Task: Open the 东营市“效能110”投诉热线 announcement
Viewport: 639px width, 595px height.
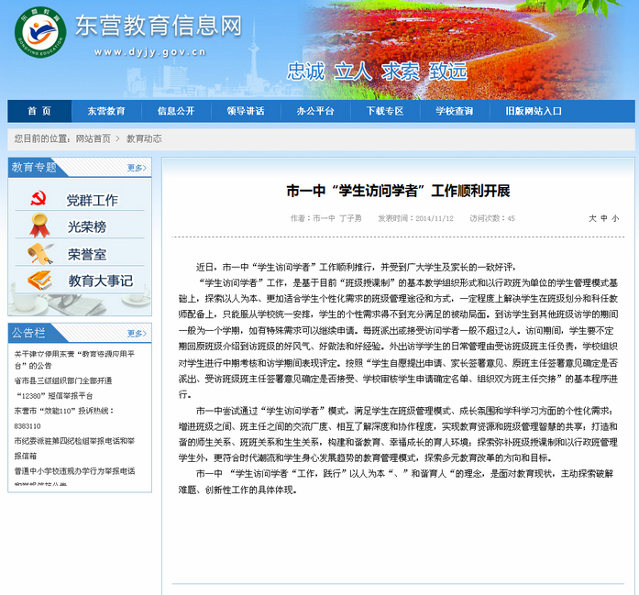Action: tap(64, 418)
